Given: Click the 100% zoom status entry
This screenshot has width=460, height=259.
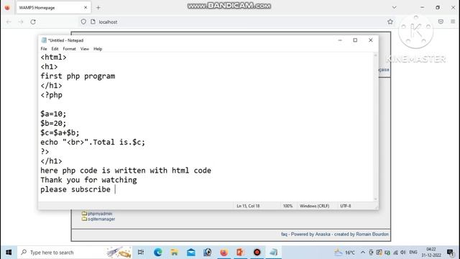Looking at the screenshot, I should pyautogui.click(x=287, y=206).
